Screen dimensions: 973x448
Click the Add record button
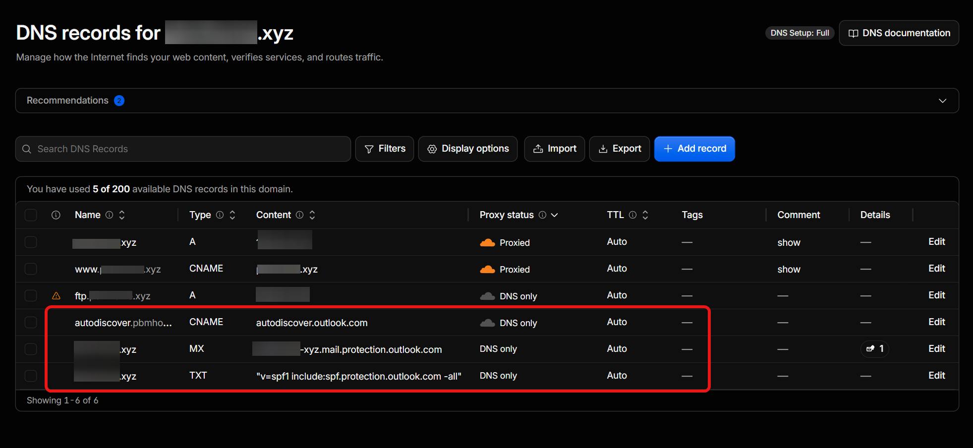click(x=694, y=149)
